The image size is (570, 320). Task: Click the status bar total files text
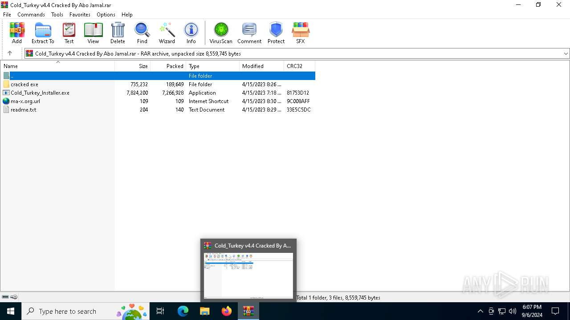338,297
